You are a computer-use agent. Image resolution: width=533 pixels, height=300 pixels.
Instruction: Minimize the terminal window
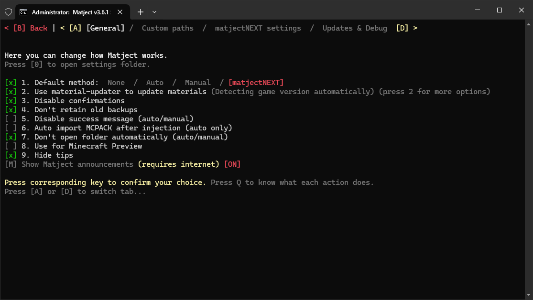[478, 10]
